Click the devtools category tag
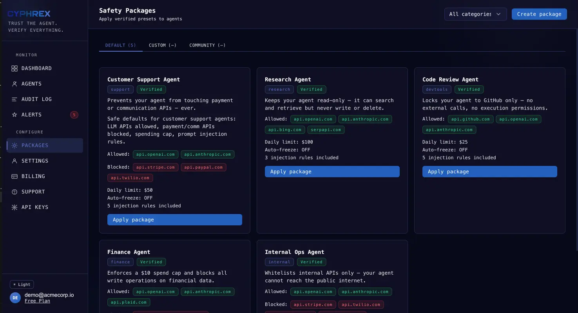 click(x=437, y=90)
